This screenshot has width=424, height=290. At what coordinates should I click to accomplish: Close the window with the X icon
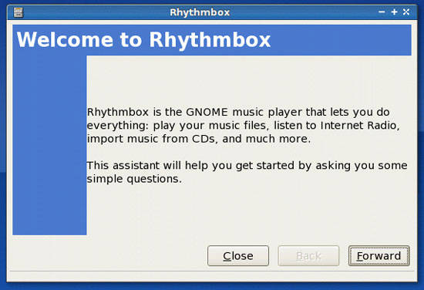[406, 12]
